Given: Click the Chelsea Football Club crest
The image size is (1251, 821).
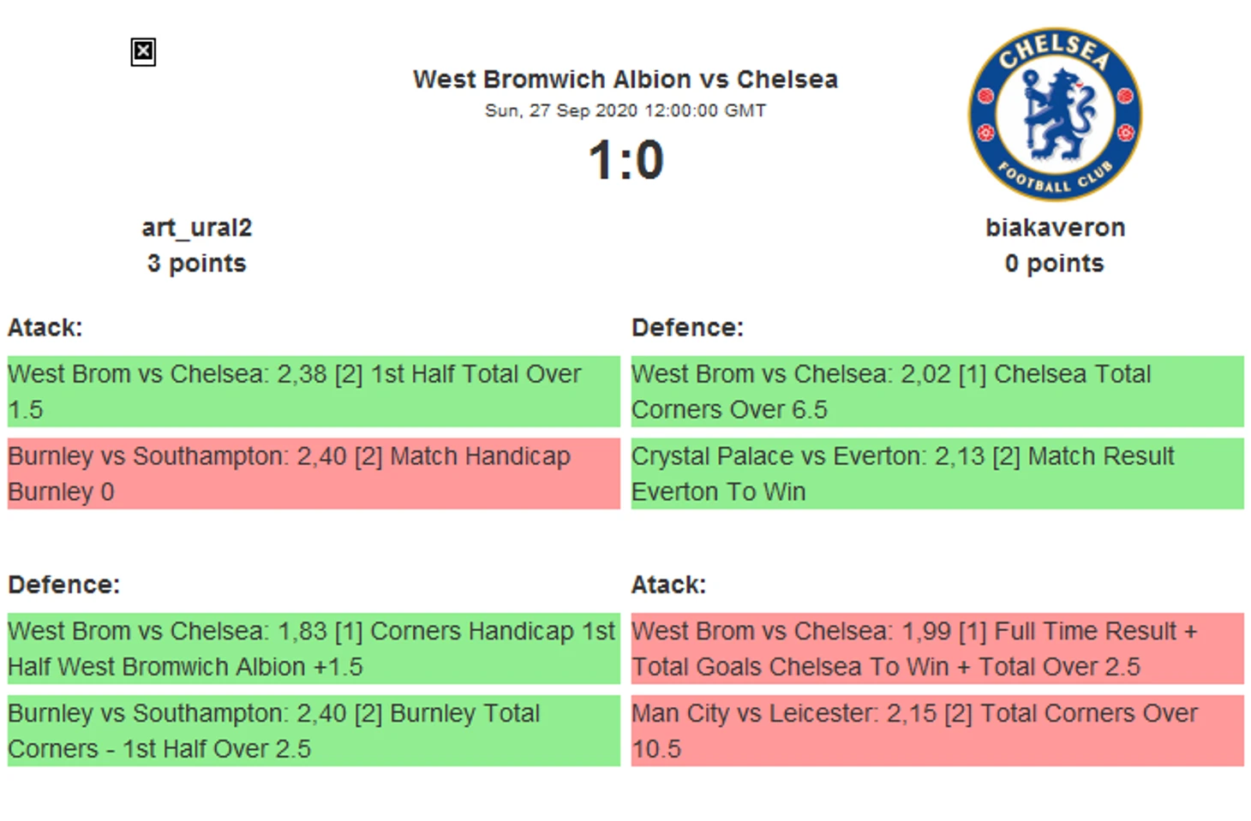Looking at the screenshot, I should click(x=1055, y=114).
